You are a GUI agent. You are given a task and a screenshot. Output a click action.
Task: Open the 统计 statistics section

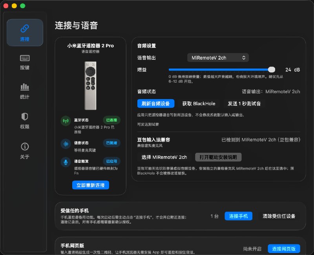(x=25, y=92)
